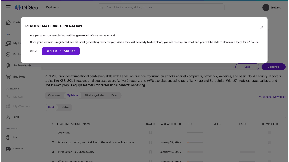Screen dimensions: 289x162
Task: Bookmark the Copyright module
Action: click(150, 133)
